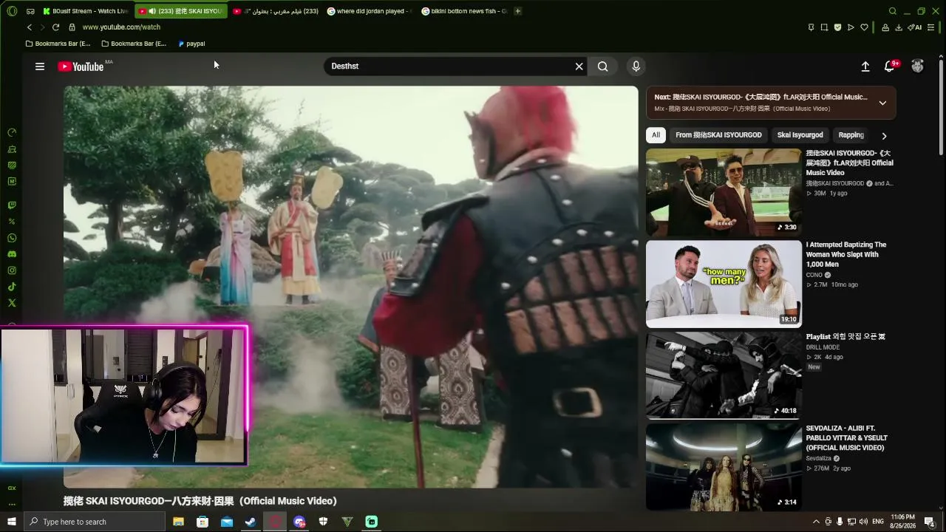Select the 'From 揽佬SKAI ISYOURGOD' filter chip
The image size is (946, 532).
718,135
